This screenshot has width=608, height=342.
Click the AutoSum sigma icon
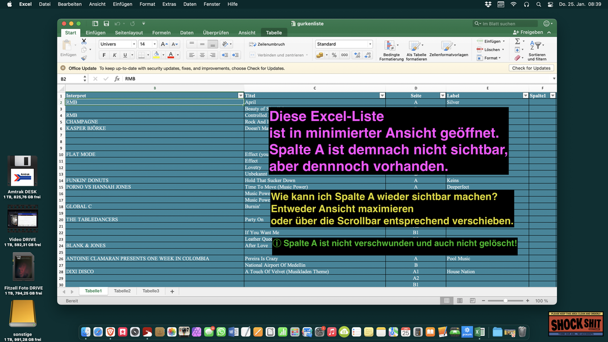[517, 41]
